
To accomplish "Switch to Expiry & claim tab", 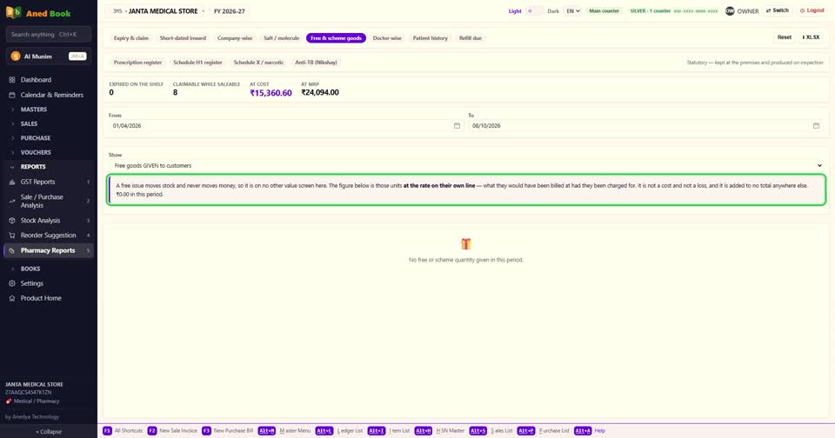I will point(131,38).
